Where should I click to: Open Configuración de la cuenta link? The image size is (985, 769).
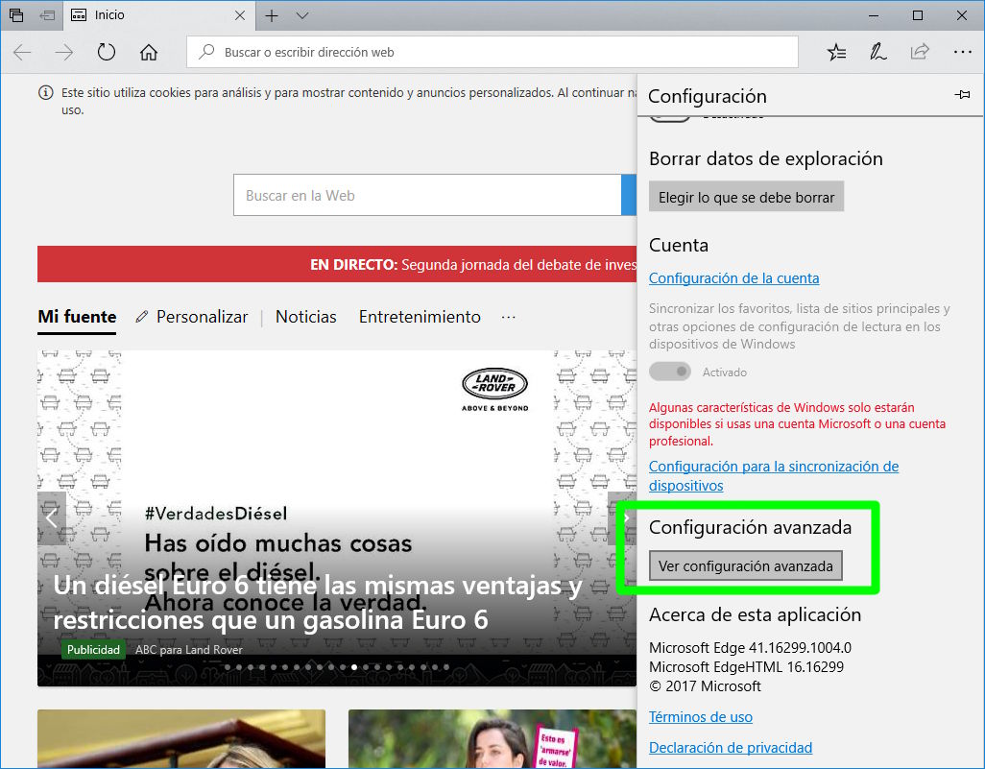(x=733, y=278)
